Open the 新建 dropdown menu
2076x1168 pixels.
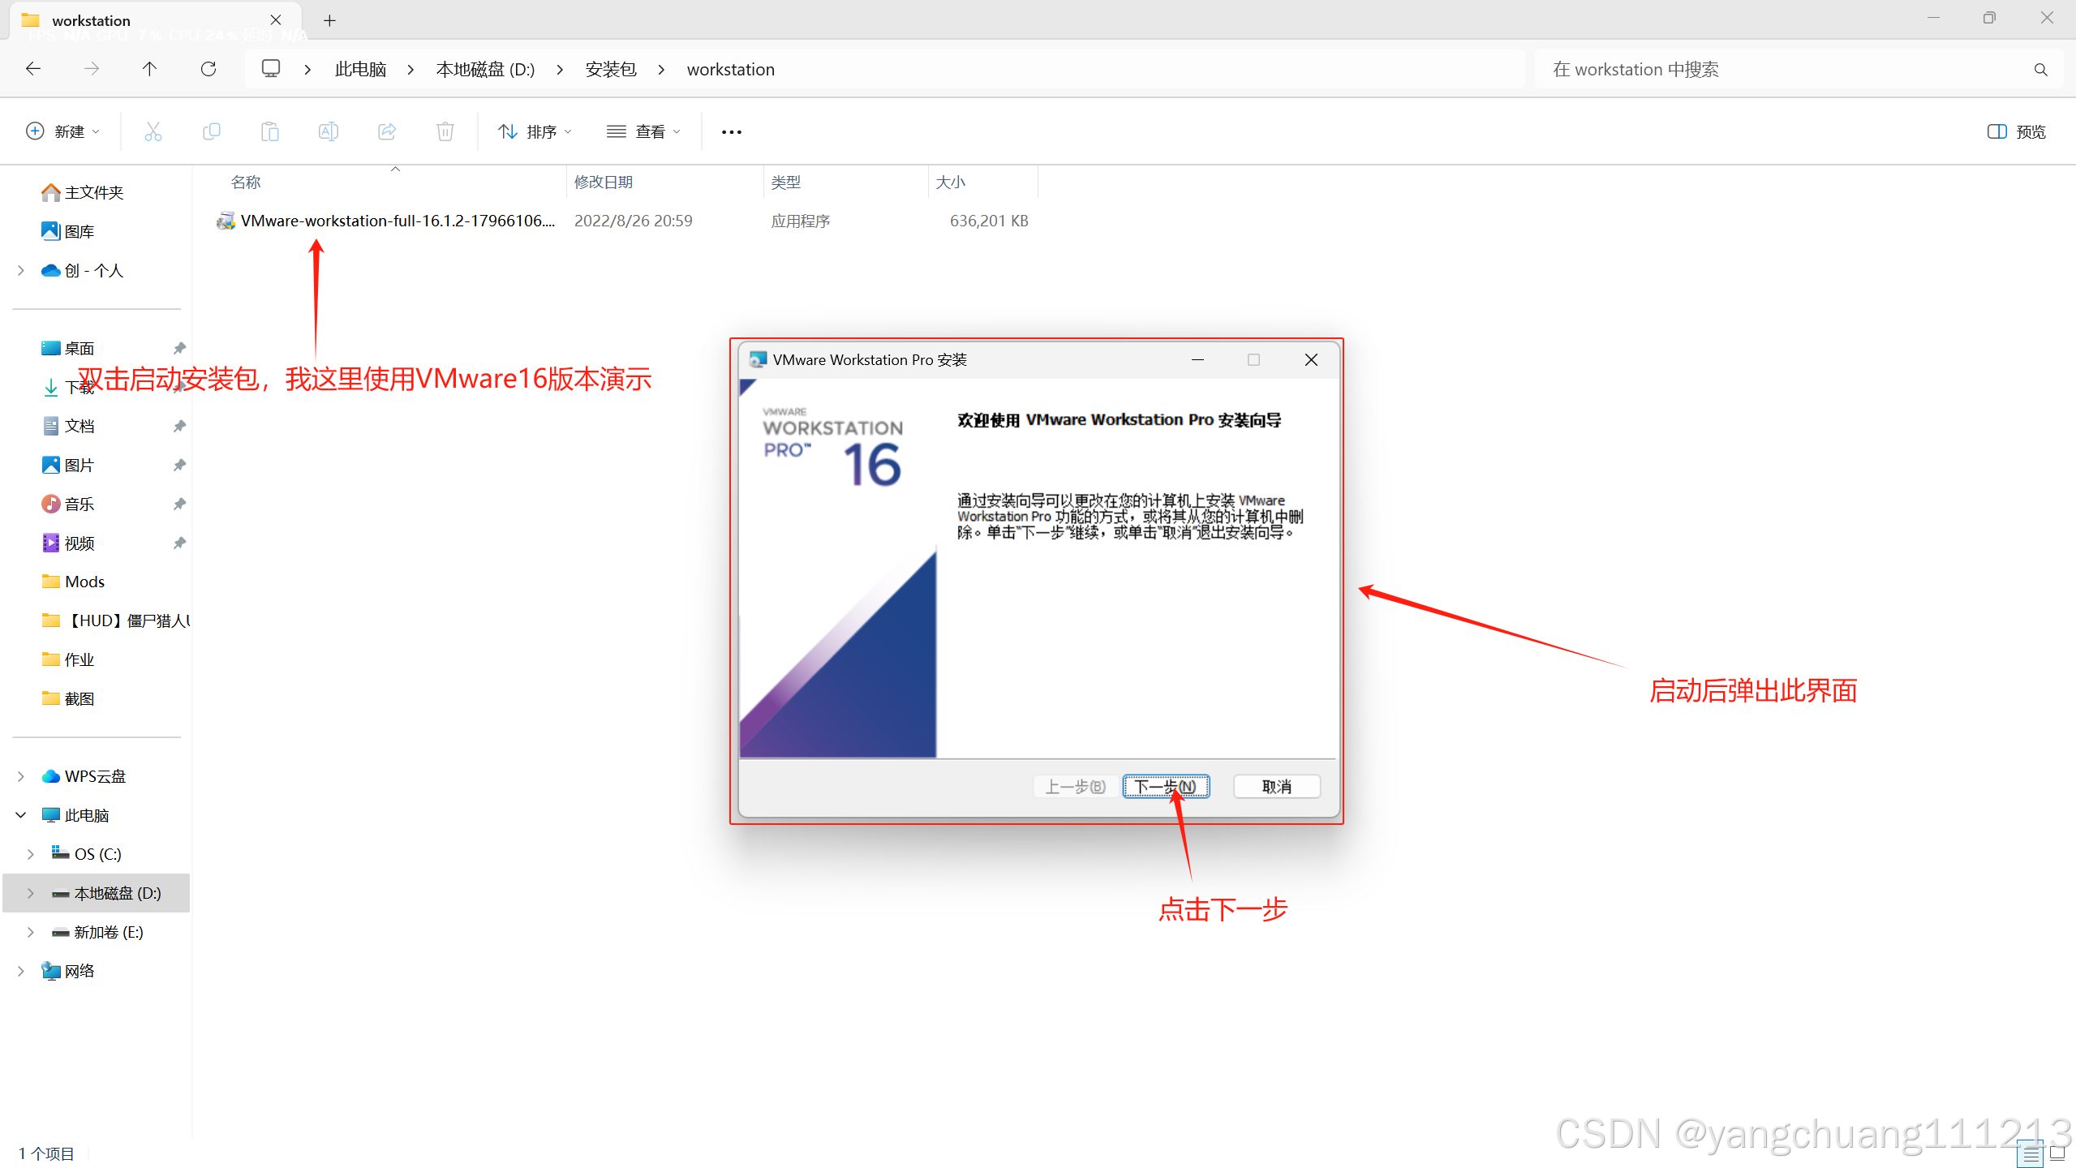pos(63,131)
